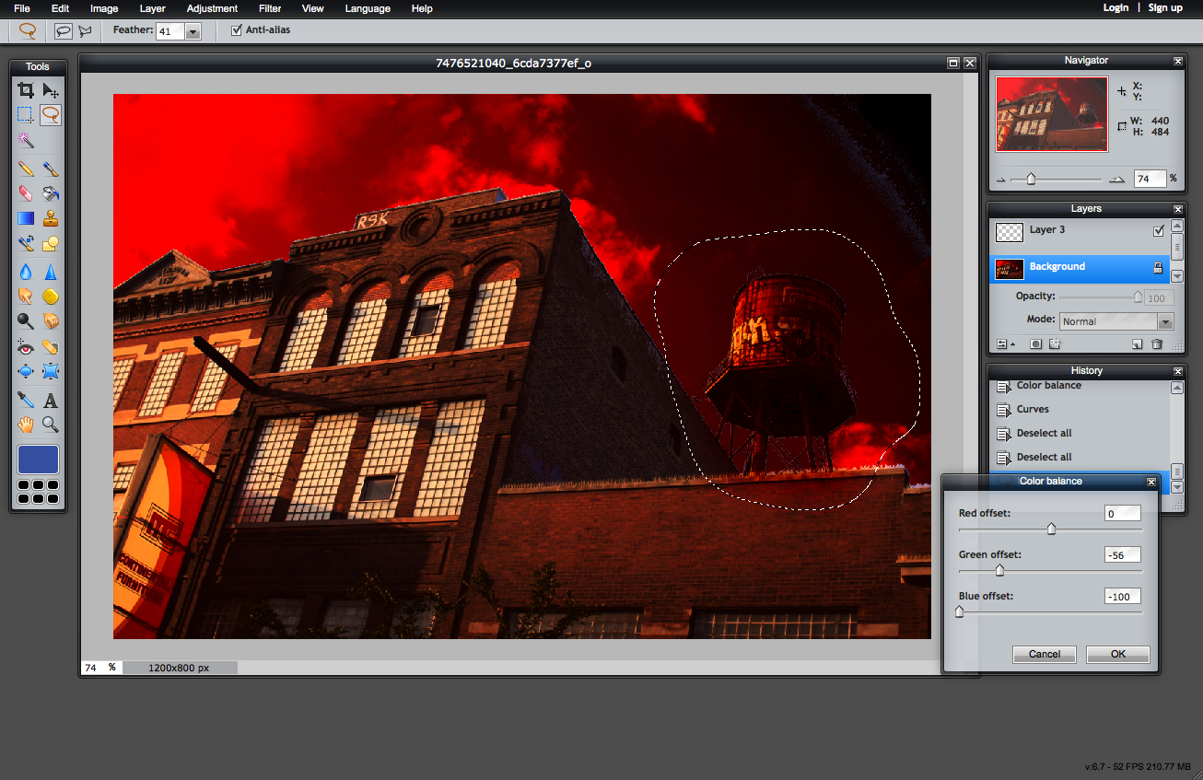
Task: Select the Sponge tool
Action: point(51,297)
